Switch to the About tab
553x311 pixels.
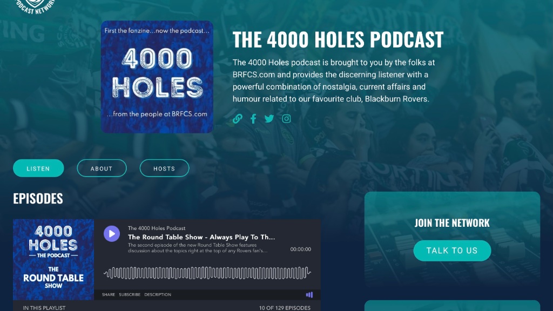102,168
